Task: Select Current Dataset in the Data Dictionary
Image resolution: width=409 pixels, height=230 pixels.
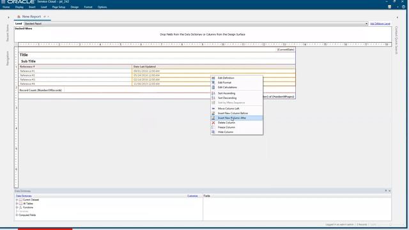Action: pyautogui.click(x=31, y=200)
